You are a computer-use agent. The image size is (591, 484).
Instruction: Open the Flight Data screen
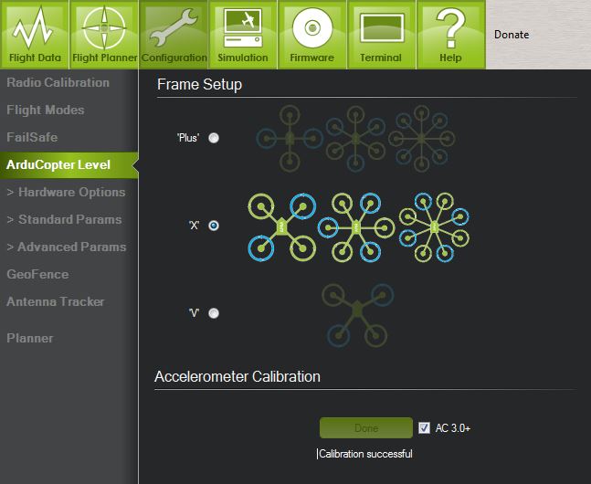[35, 35]
